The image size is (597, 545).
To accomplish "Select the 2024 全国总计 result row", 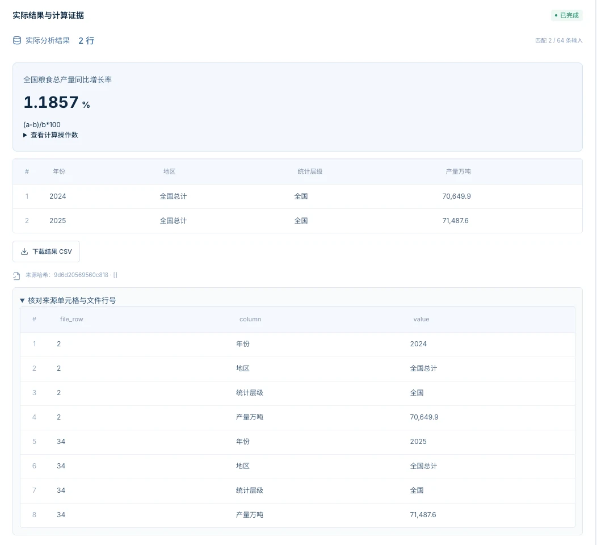I will 297,196.
